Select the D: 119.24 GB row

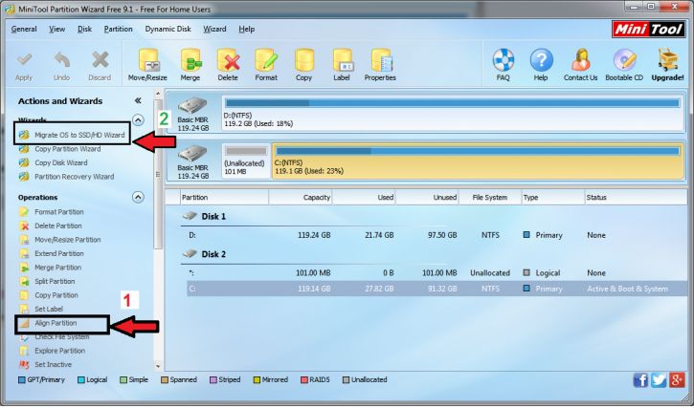tap(434, 235)
